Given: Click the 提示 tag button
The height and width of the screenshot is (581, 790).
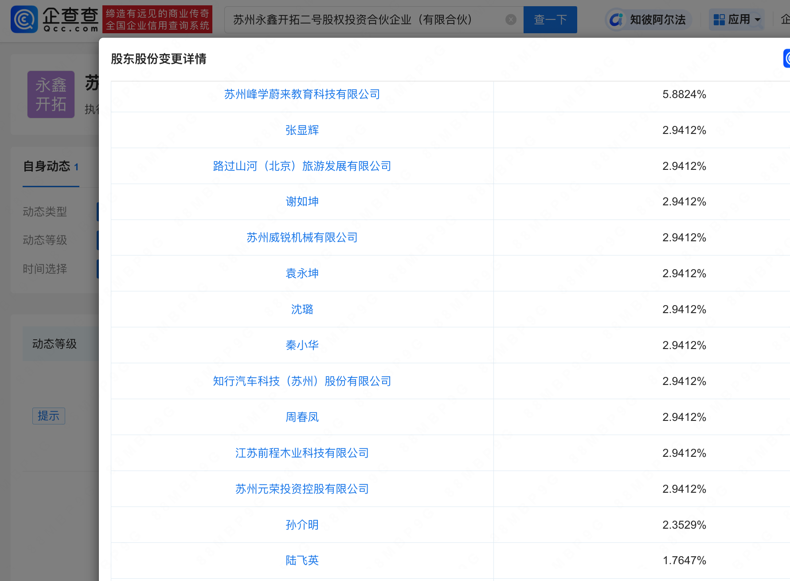Looking at the screenshot, I should pyautogui.click(x=49, y=416).
